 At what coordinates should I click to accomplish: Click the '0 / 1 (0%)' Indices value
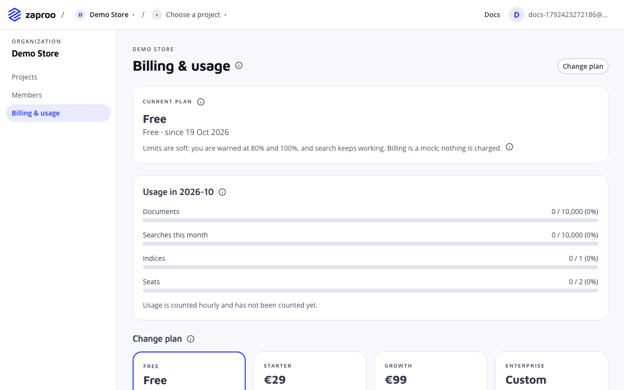(x=584, y=258)
